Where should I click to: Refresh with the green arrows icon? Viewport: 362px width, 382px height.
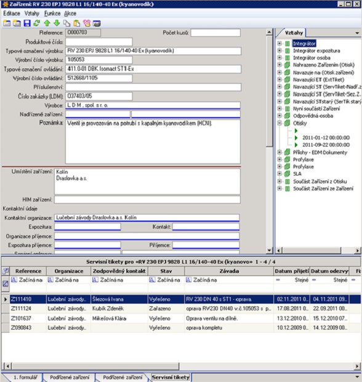(x=37, y=23)
